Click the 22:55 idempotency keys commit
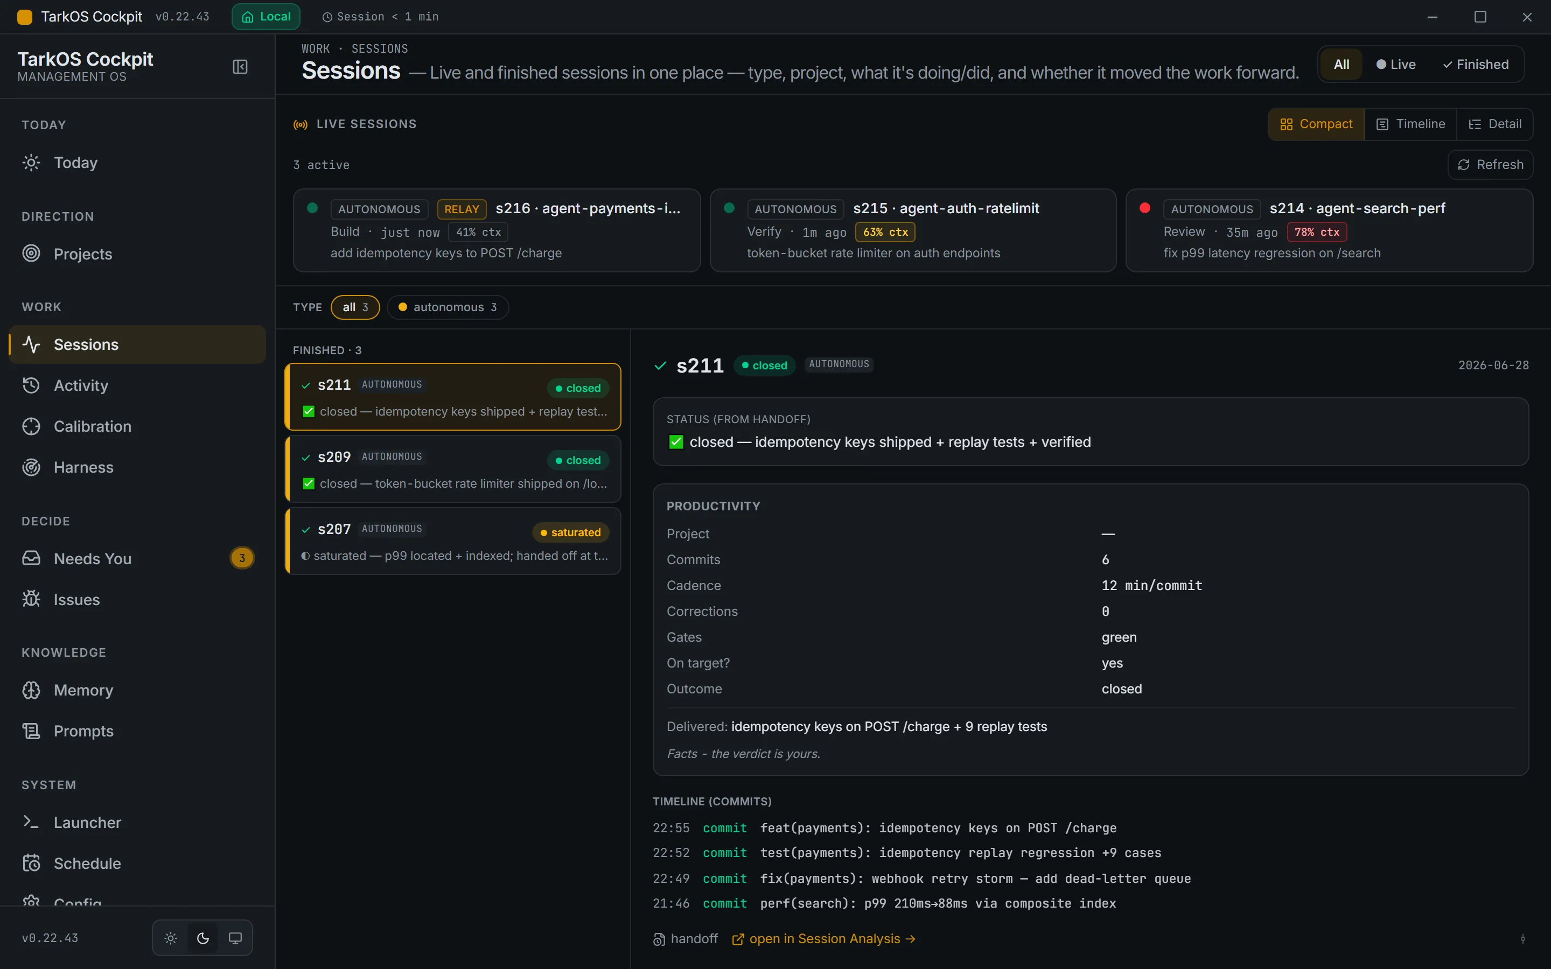1551x969 pixels. 884,828
